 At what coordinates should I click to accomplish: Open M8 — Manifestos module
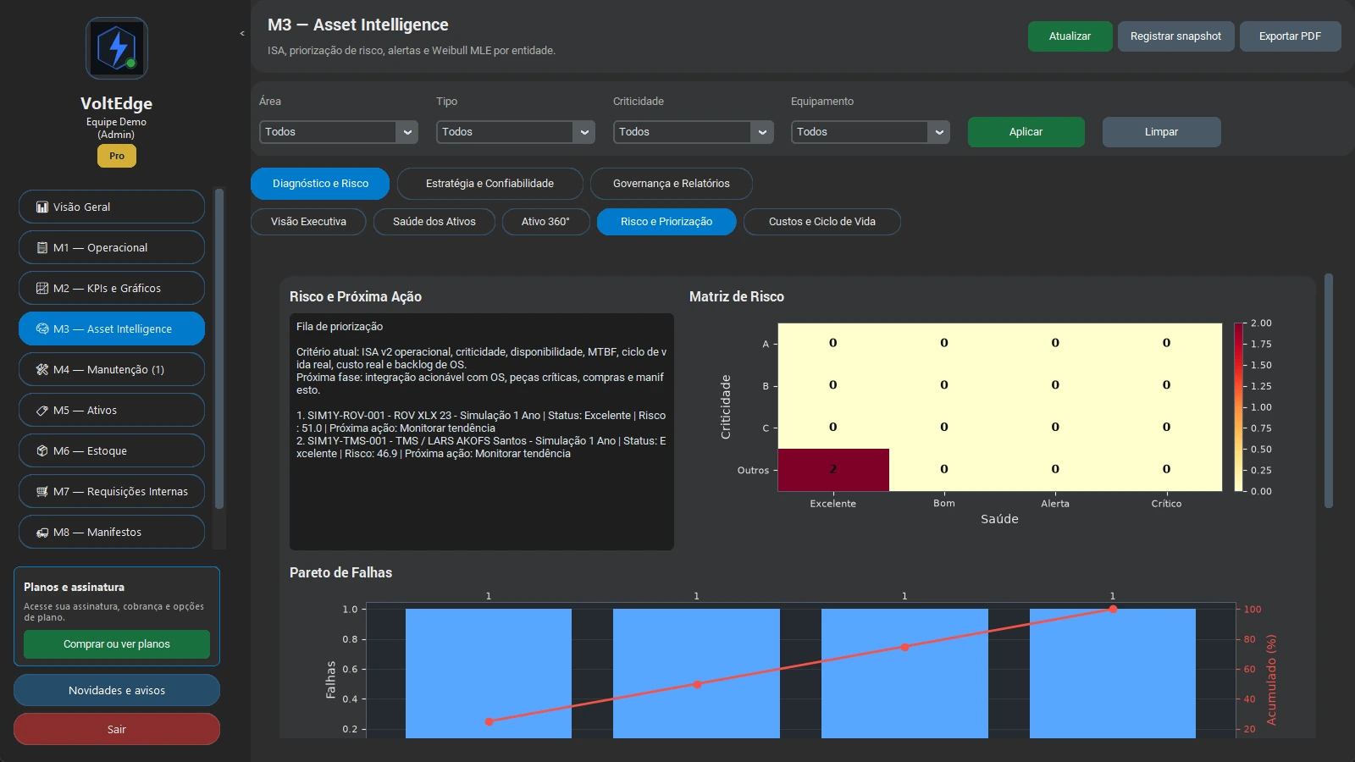tap(112, 532)
